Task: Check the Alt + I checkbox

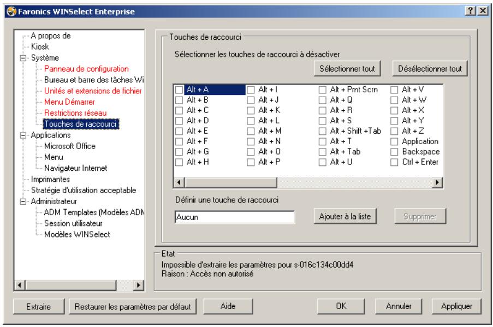Action: coord(251,90)
